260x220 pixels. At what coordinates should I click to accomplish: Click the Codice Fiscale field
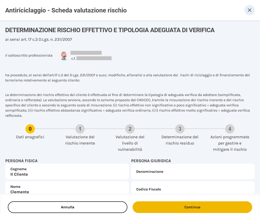[x=192, y=189]
